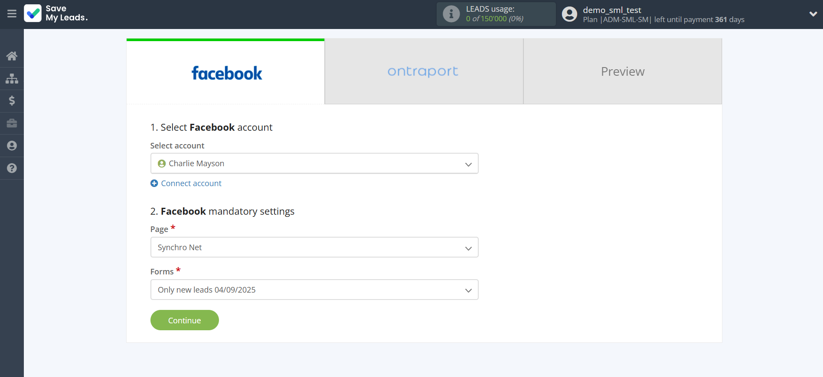Click the plus icon beside Connect account
Viewport: 823px width, 377px height.
[154, 184]
